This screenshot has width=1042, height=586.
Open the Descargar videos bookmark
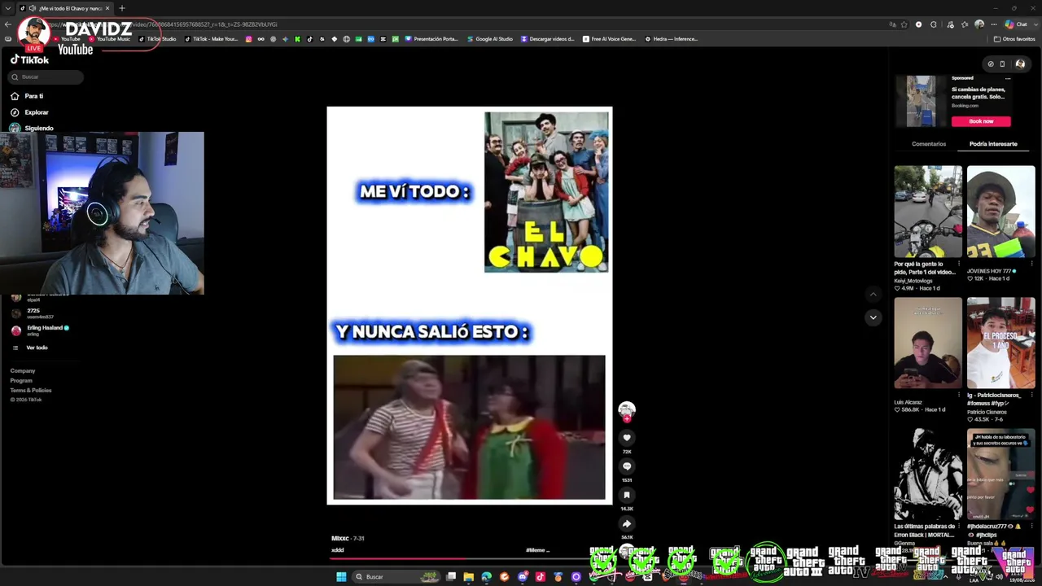coord(547,39)
